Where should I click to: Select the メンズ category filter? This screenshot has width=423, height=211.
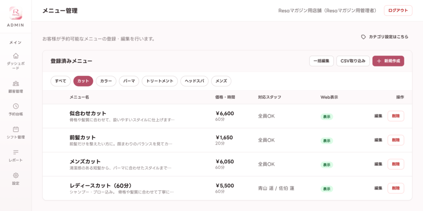[x=221, y=81]
